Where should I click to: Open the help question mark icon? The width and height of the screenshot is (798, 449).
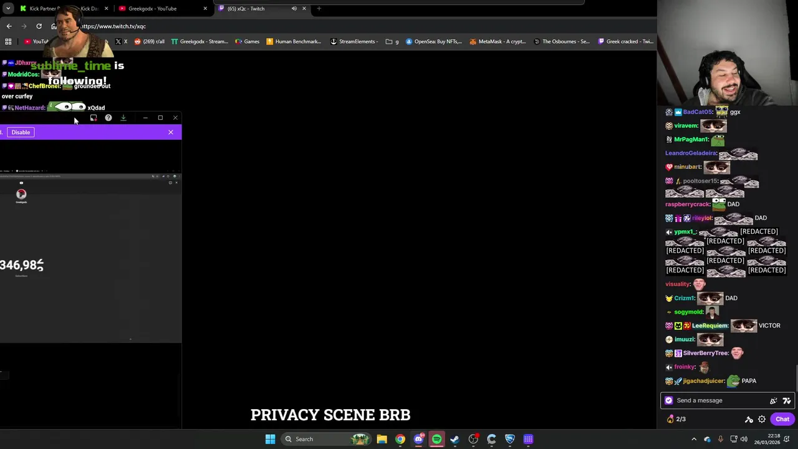click(108, 118)
